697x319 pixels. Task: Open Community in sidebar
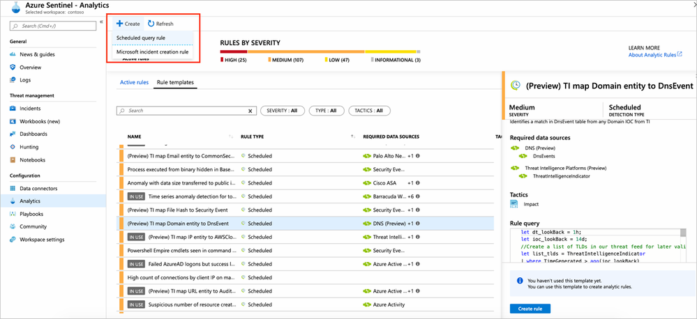[33, 227]
